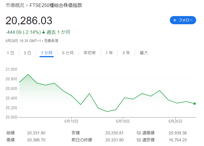Click the 前日の終値 label

82,140
